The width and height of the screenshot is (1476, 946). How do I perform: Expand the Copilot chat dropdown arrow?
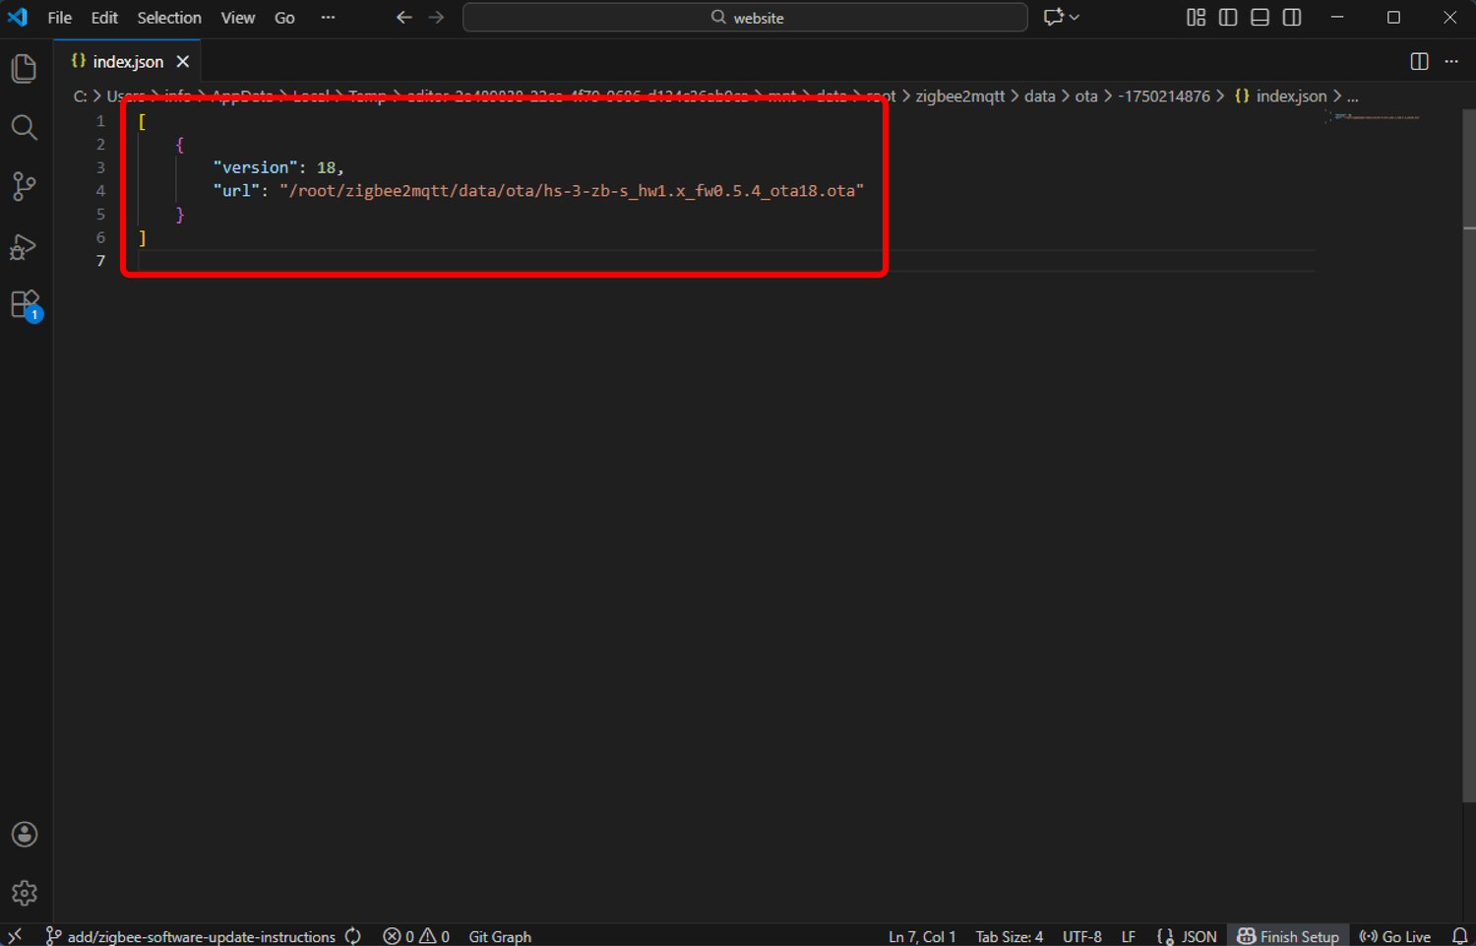(1075, 18)
